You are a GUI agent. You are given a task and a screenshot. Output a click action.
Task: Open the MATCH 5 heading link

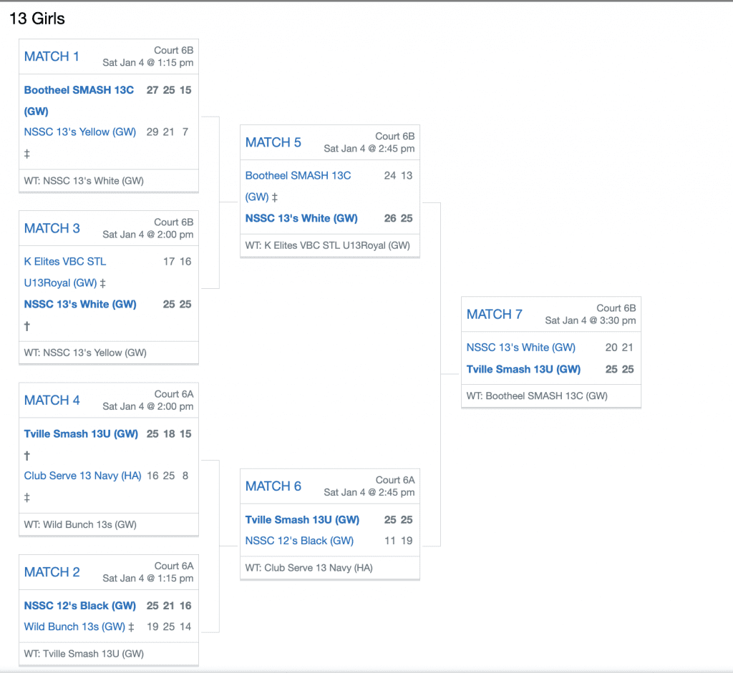click(x=273, y=142)
